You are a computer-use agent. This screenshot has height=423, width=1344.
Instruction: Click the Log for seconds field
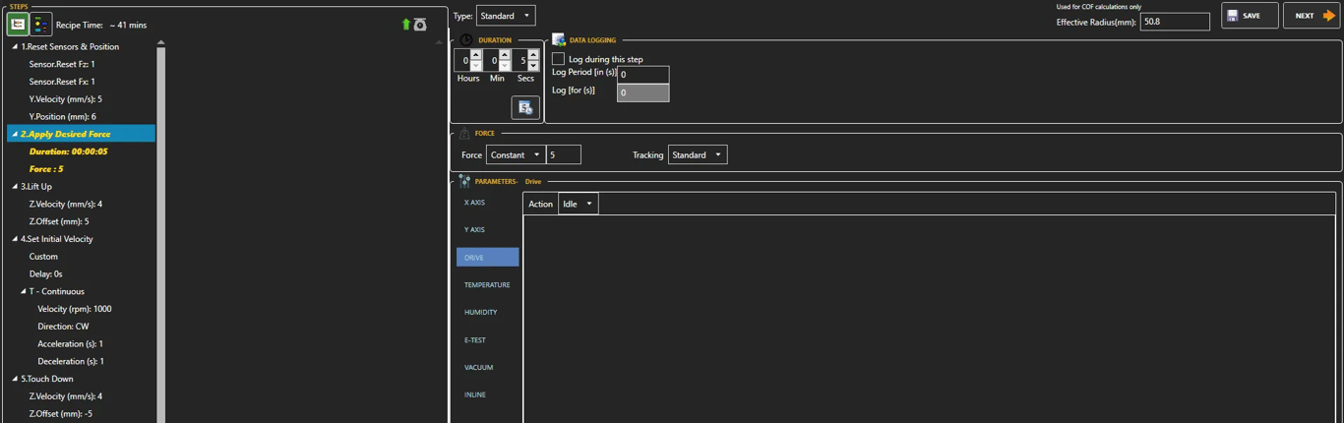point(642,92)
